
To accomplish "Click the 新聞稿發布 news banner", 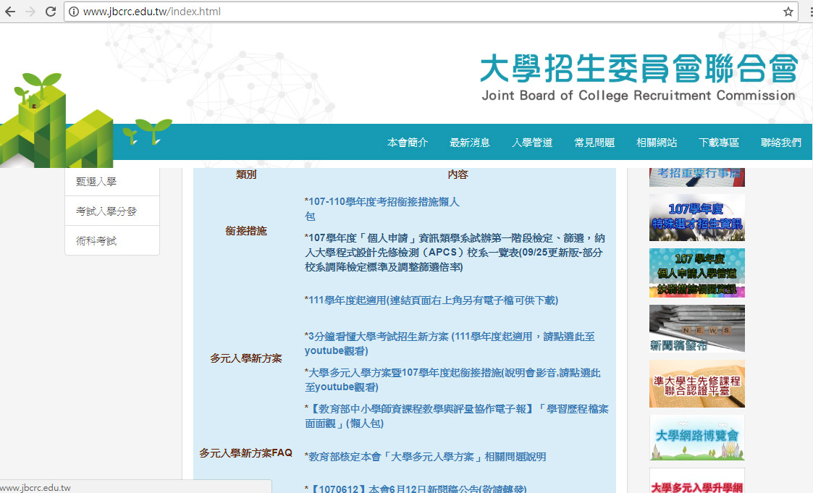I will tap(696, 328).
